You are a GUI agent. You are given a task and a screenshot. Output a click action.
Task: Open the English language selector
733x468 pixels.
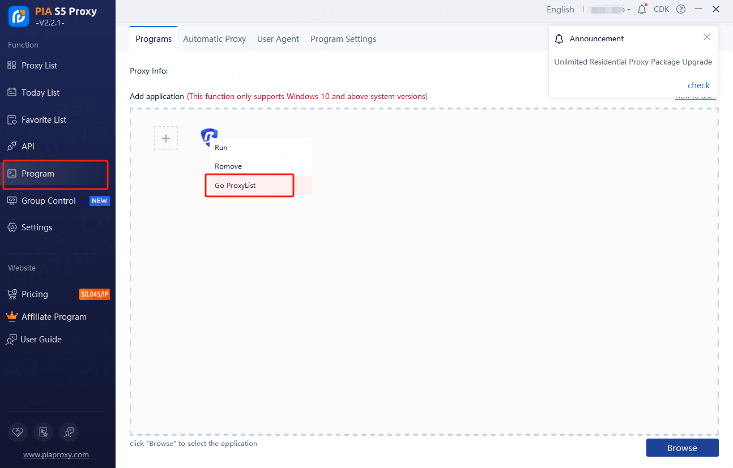[560, 10]
